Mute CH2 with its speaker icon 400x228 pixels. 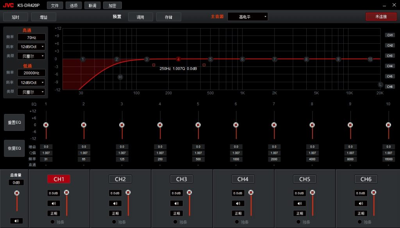click(115, 203)
